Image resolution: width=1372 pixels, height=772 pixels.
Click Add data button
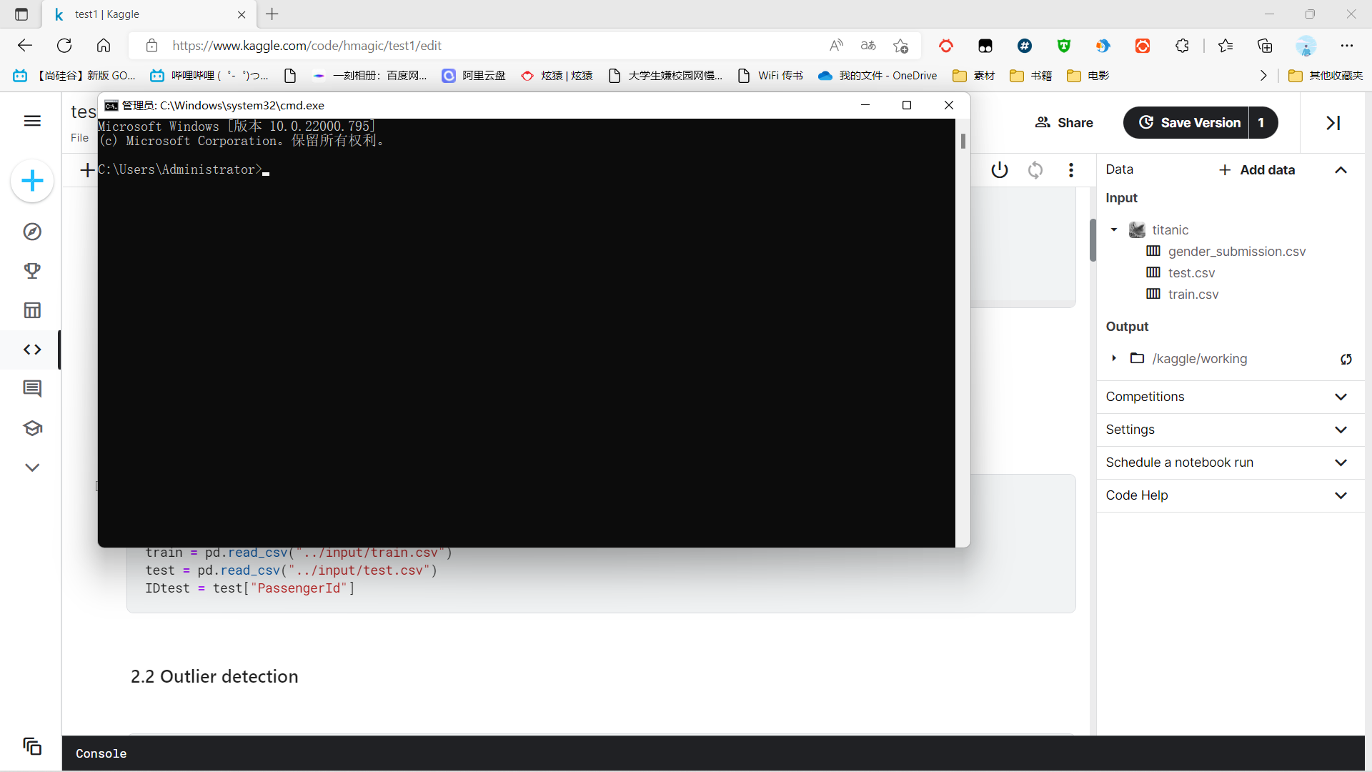1257,170
